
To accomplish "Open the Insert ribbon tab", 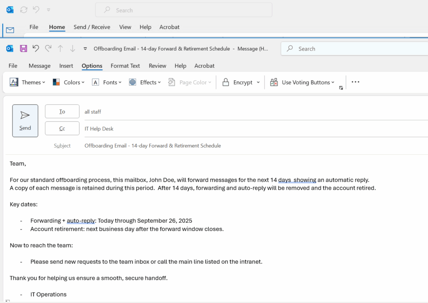I will [x=66, y=66].
